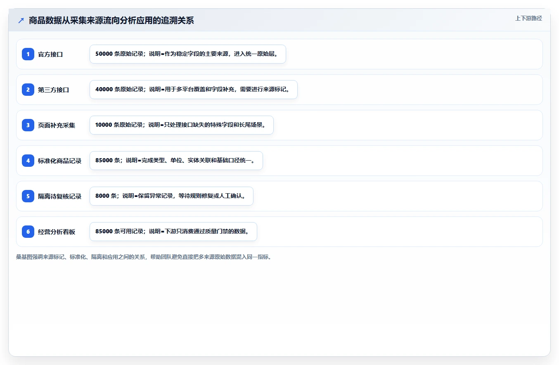Open the 85000 条 standardization description box

pyautogui.click(x=176, y=161)
